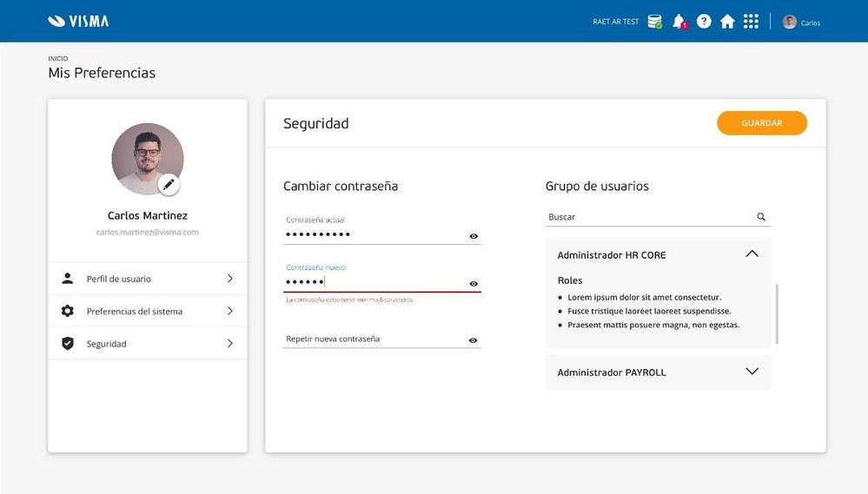The image size is (868, 494).
Task: Click the Grupo de usuarios heading
Action: click(x=597, y=186)
